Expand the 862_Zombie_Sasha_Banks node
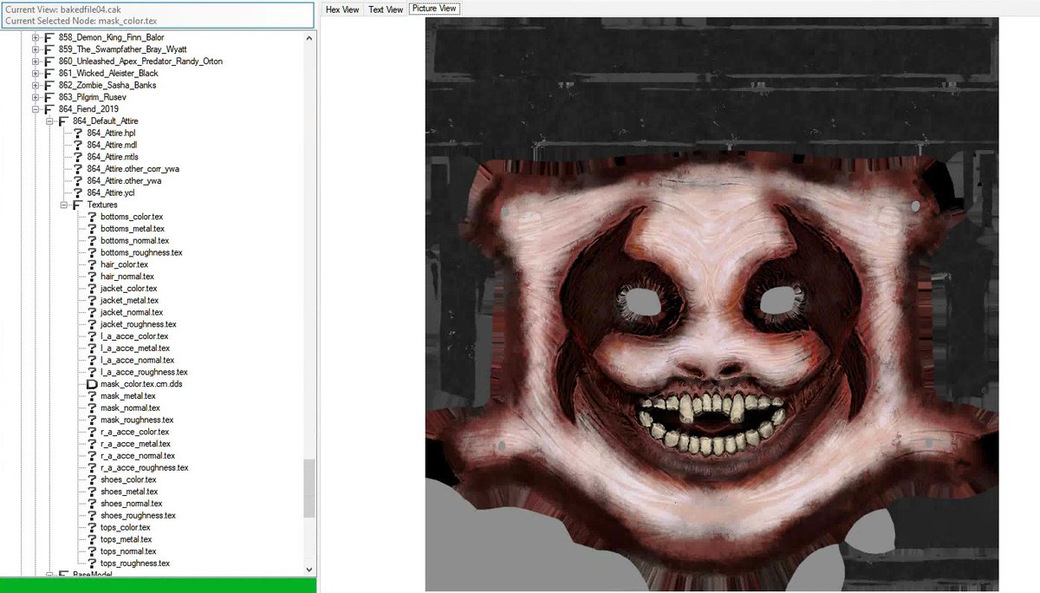This screenshot has height=593, width=1040. tap(36, 85)
